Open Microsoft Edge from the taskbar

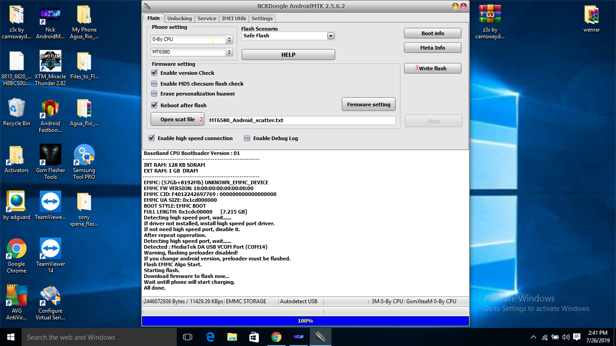point(210,337)
